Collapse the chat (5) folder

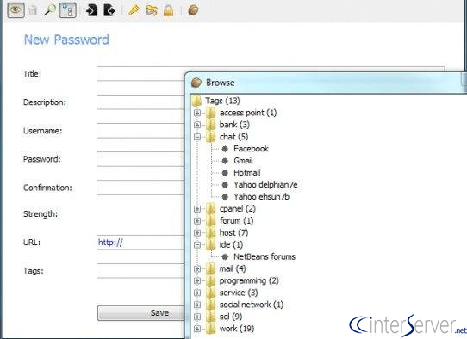click(x=196, y=137)
